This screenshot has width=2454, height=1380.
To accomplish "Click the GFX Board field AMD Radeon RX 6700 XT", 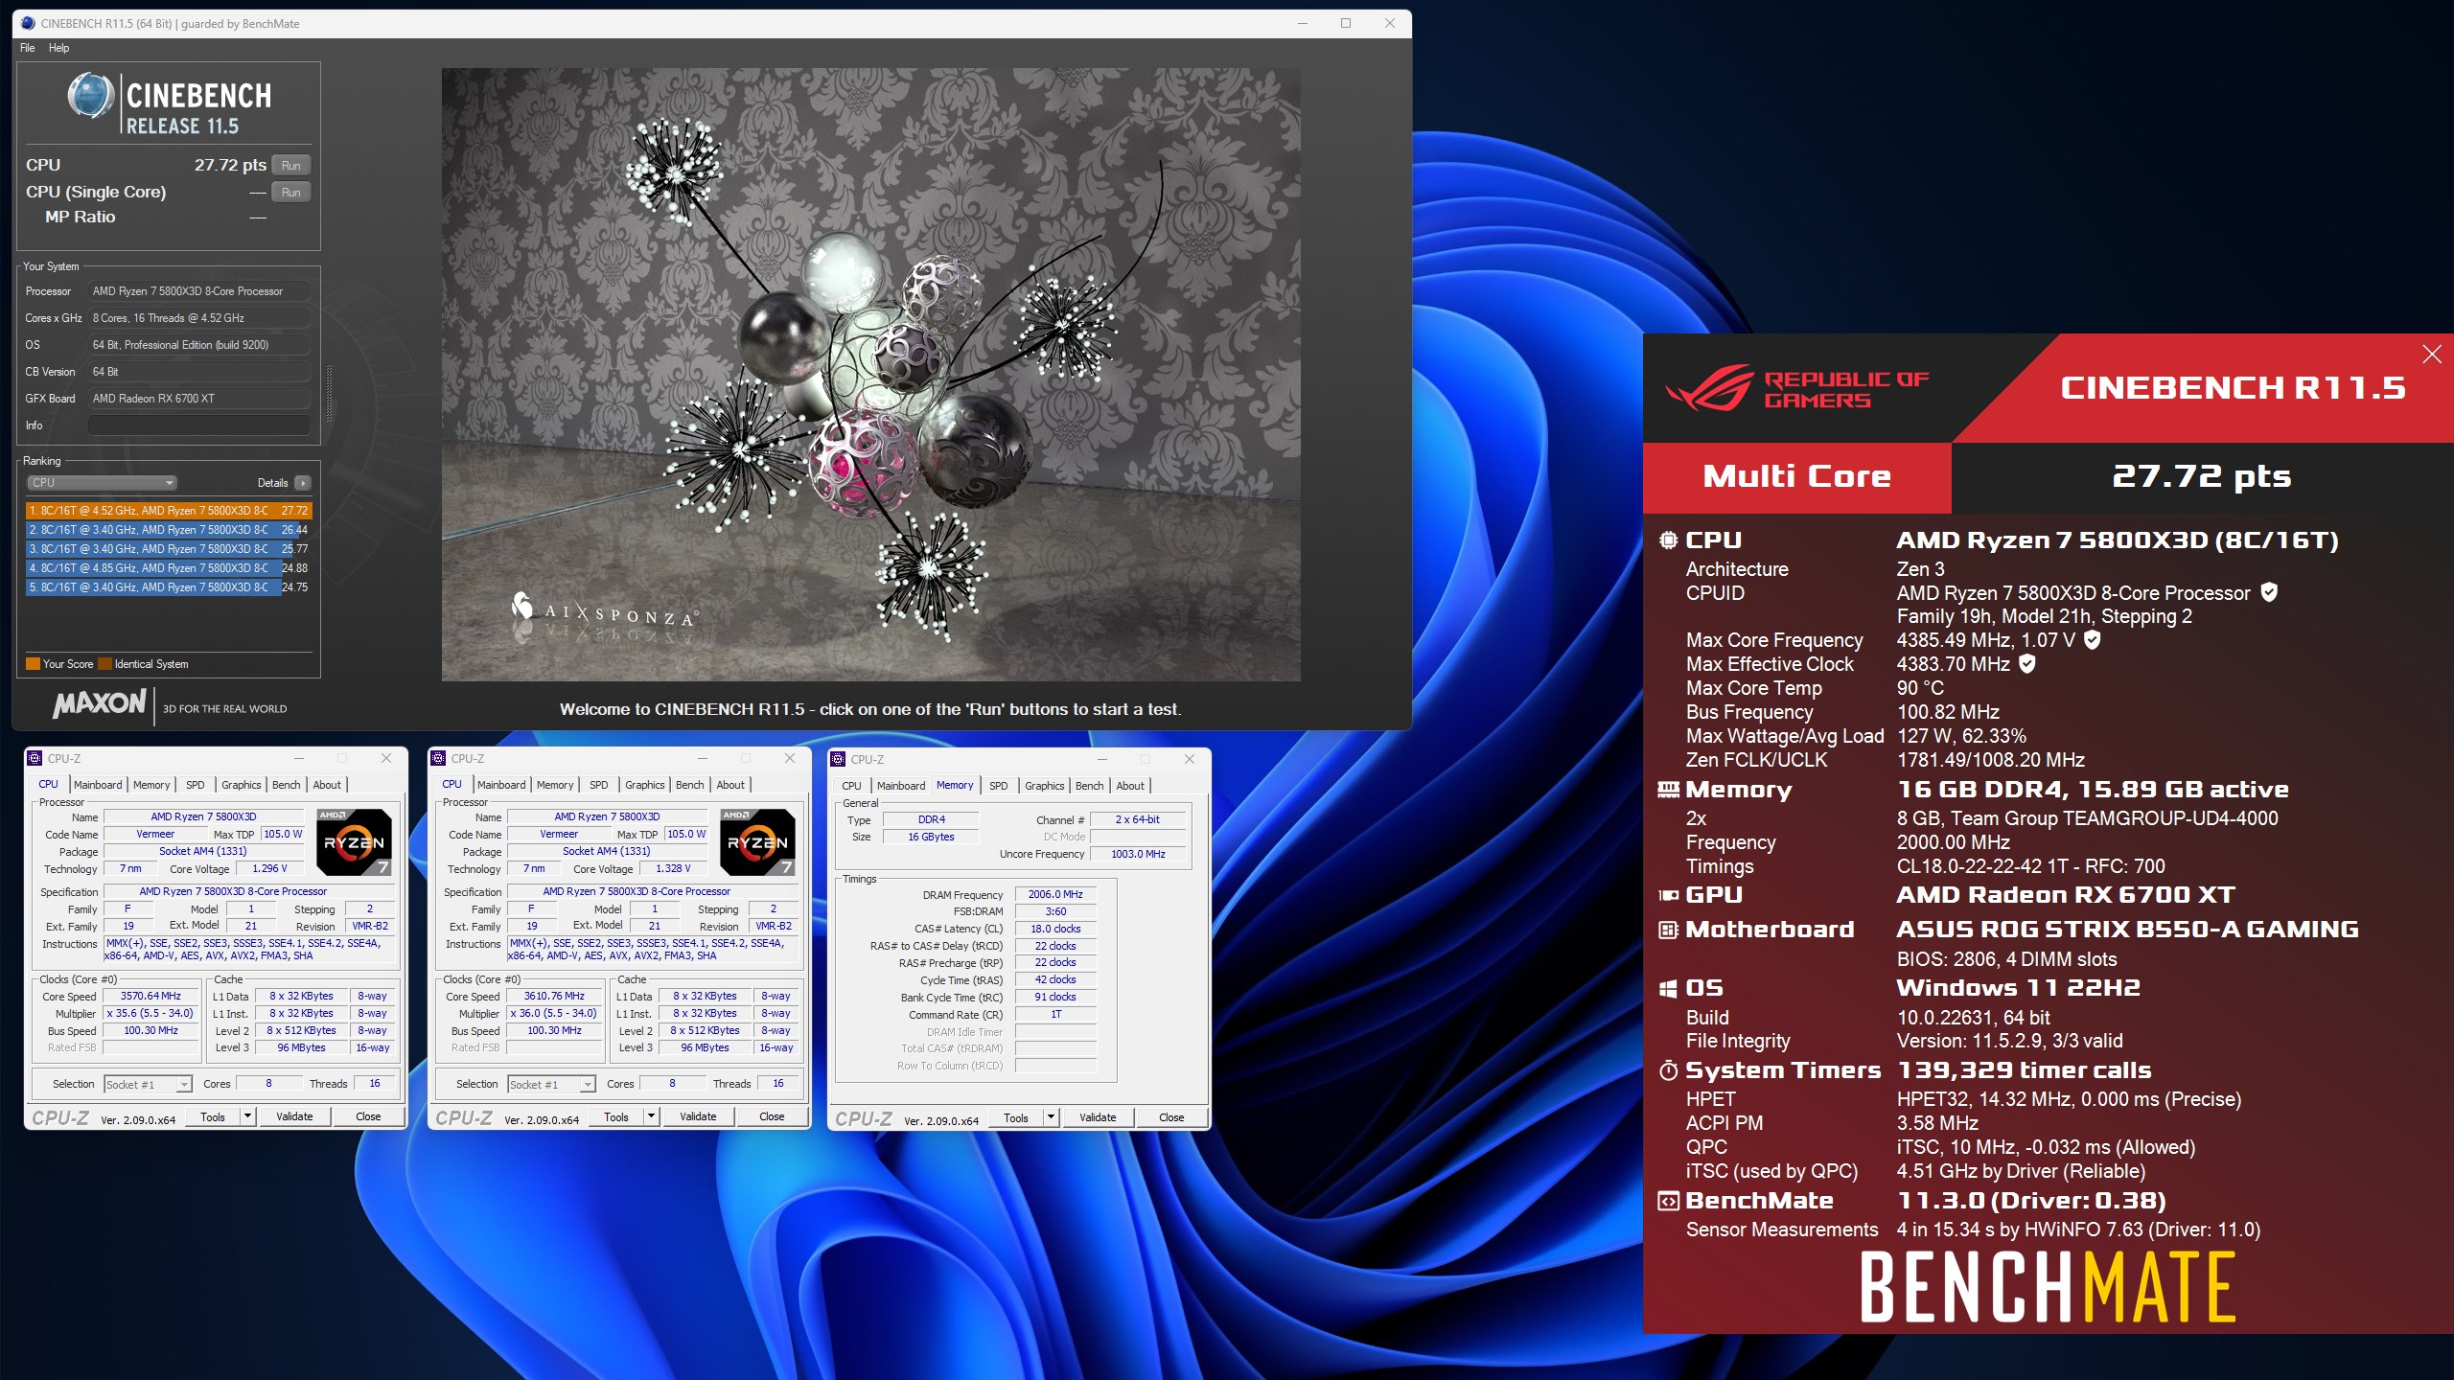I will click(x=198, y=399).
